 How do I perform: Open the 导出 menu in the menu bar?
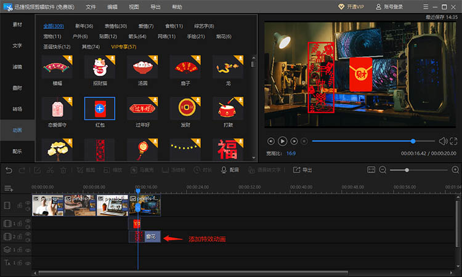[155, 7]
